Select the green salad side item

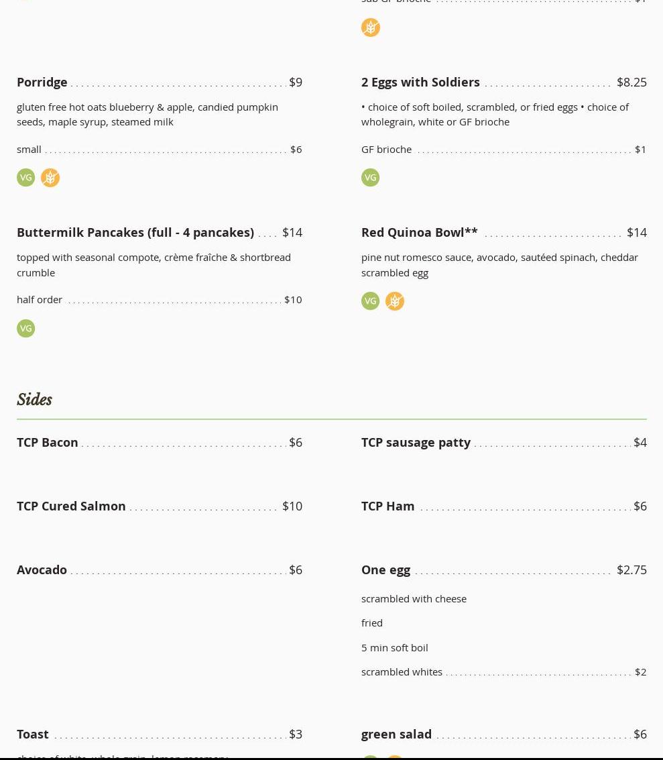pos(396,734)
